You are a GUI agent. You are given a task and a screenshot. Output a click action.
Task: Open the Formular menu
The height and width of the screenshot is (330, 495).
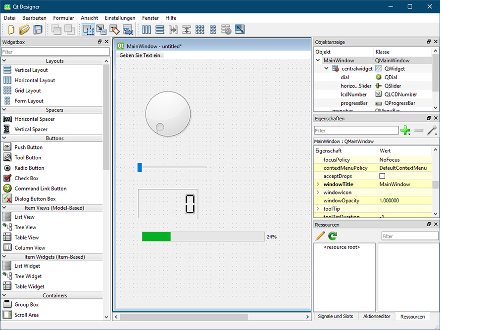pyautogui.click(x=63, y=18)
